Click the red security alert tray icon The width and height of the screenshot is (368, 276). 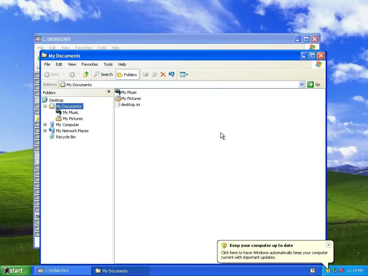[x=341, y=271]
